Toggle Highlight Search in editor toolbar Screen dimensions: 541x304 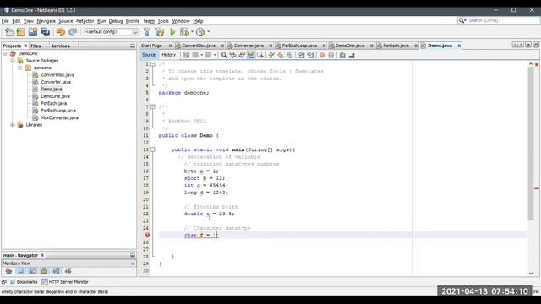coord(251,55)
